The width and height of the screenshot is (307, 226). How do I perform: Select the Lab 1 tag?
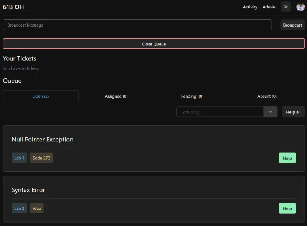pyautogui.click(x=19, y=158)
